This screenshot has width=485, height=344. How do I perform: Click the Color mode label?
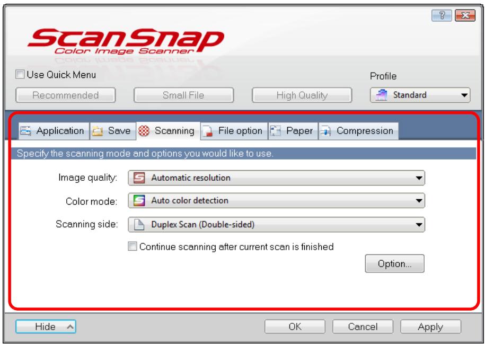click(92, 201)
